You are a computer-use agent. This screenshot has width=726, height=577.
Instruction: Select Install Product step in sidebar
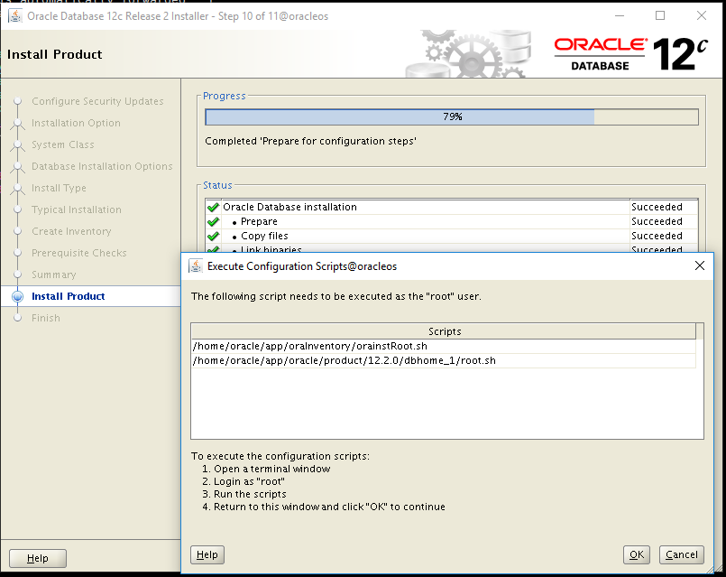click(68, 296)
